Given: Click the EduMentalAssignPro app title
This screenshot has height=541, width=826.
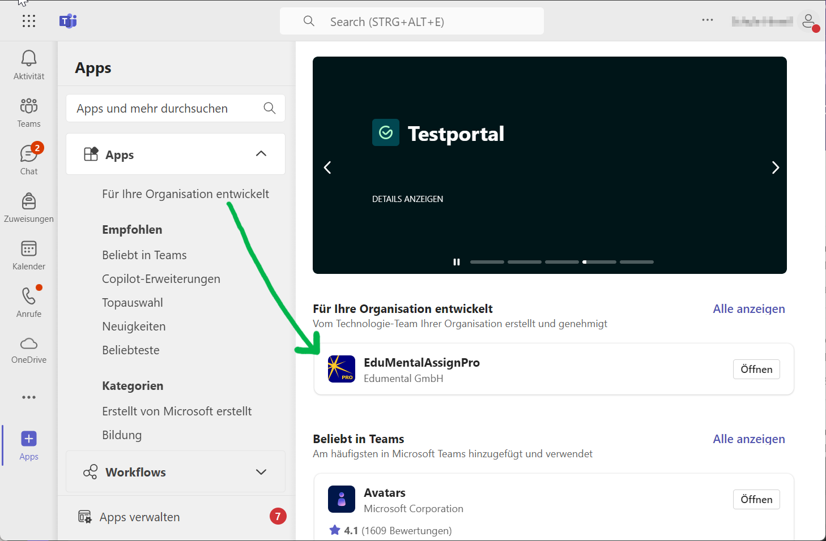Looking at the screenshot, I should click(x=421, y=363).
